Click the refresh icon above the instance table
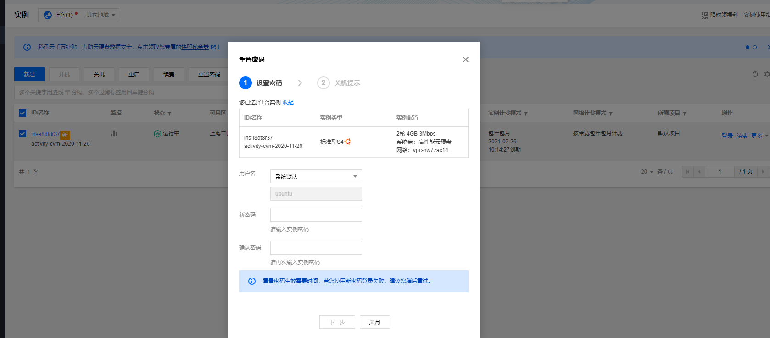The height and width of the screenshot is (338, 770). (755, 74)
